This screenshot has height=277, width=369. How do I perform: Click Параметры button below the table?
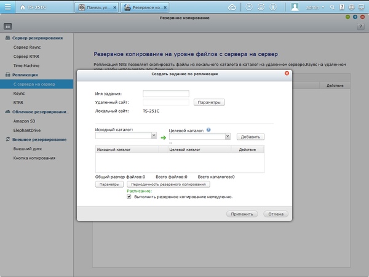click(x=109, y=185)
